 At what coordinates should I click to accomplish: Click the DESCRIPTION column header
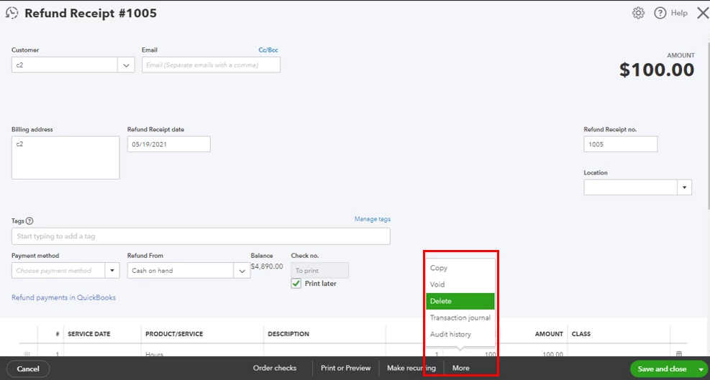[x=288, y=334]
